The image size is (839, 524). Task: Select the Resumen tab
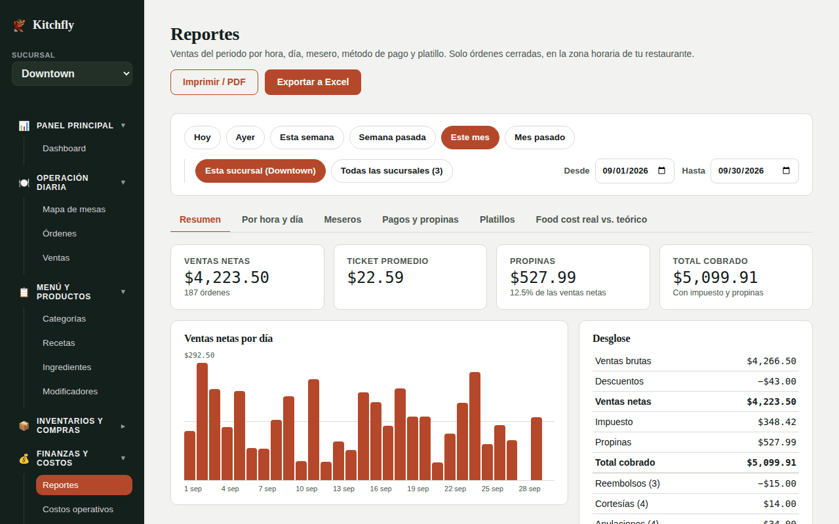[200, 219]
